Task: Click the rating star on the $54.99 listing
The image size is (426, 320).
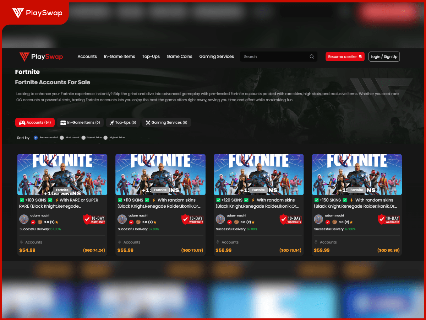Action: coord(57,222)
